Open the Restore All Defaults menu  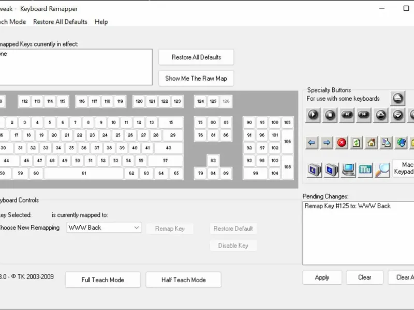point(60,22)
